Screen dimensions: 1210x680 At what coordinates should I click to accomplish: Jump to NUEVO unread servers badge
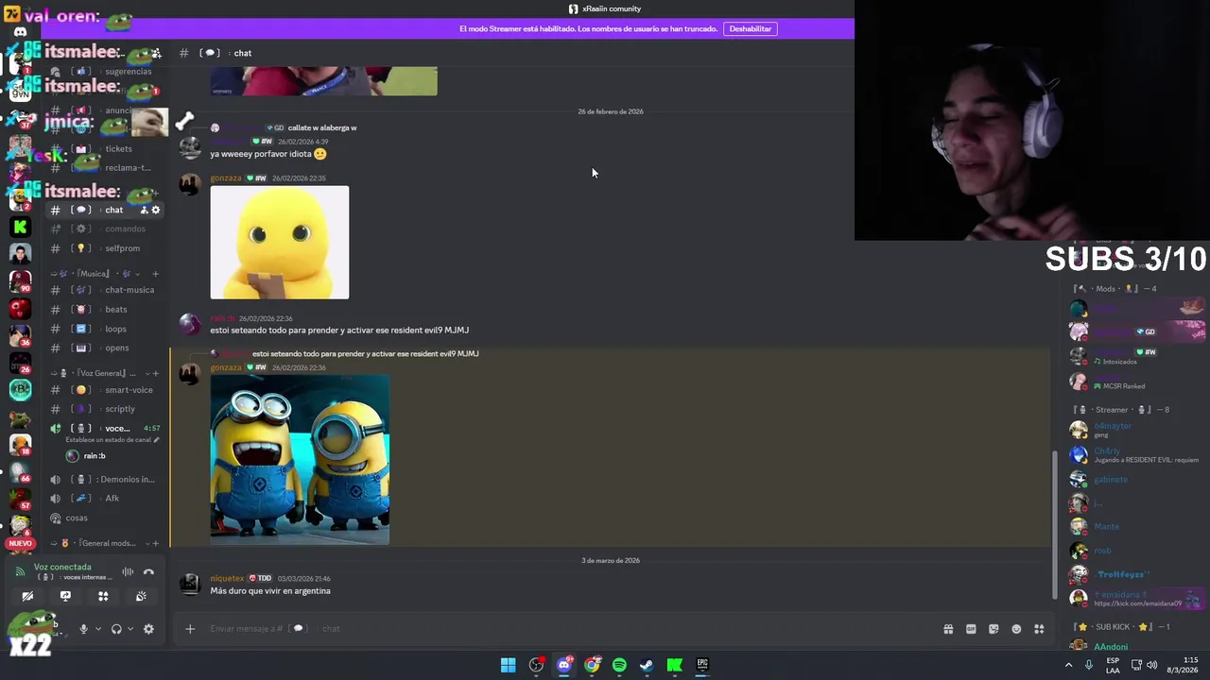20,544
